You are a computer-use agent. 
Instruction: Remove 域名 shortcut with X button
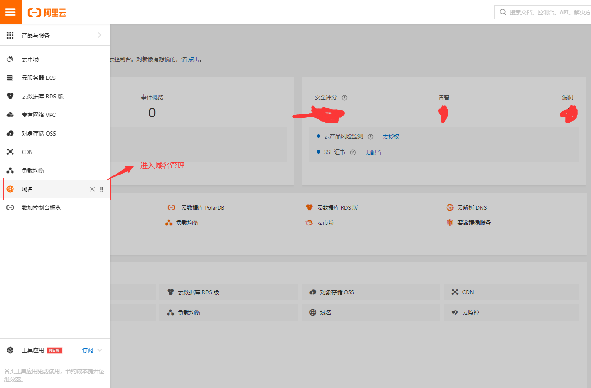point(92,189)
